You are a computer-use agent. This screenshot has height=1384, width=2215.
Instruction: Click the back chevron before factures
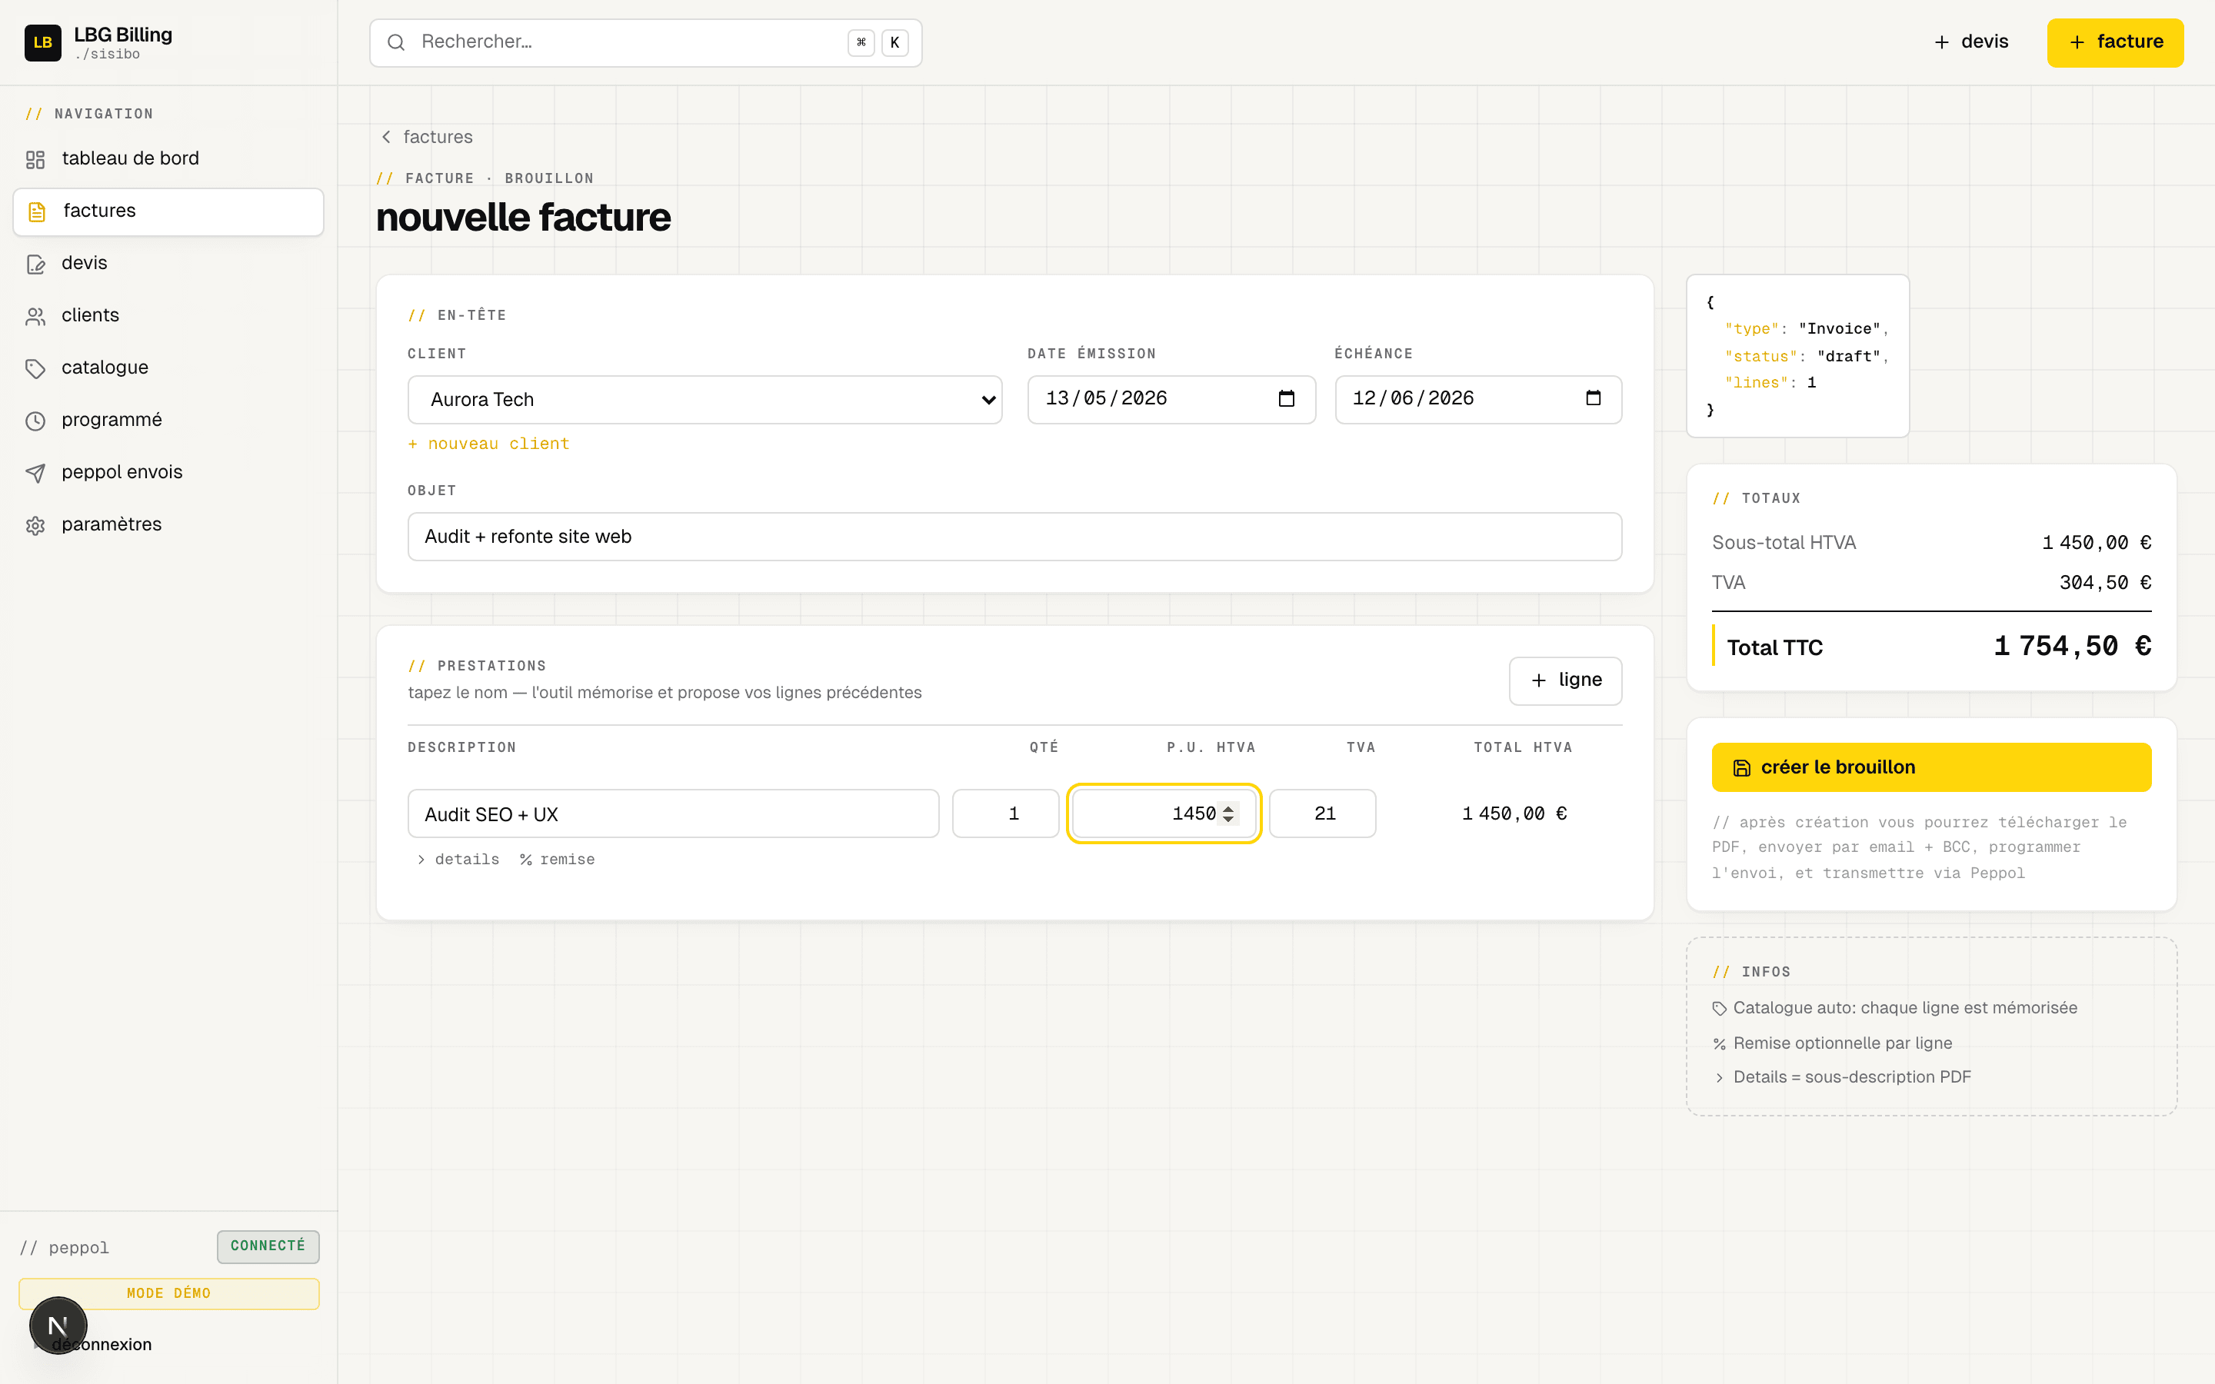(x=386, y=138)
